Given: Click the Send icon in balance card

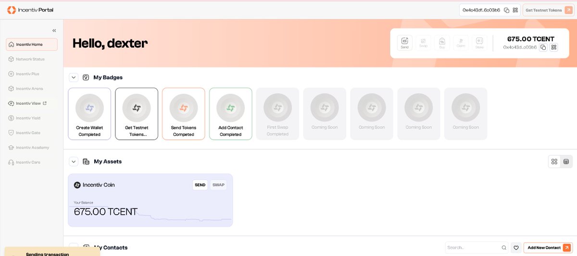Looking at the screenshot, I should 405,43.
